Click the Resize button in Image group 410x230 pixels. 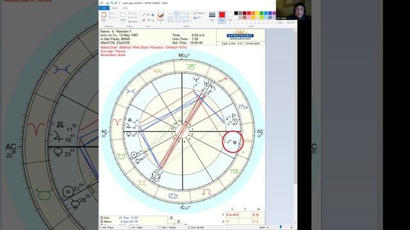click(133, 17)
